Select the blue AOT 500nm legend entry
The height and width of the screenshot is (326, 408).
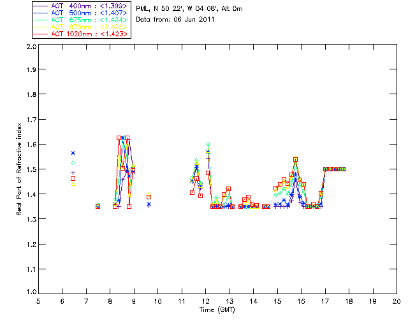80,13
